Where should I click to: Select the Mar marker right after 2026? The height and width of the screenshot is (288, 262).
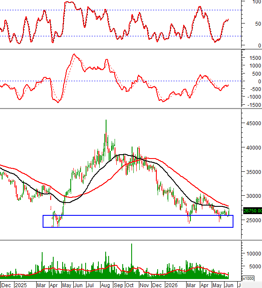tap(191, 285)
